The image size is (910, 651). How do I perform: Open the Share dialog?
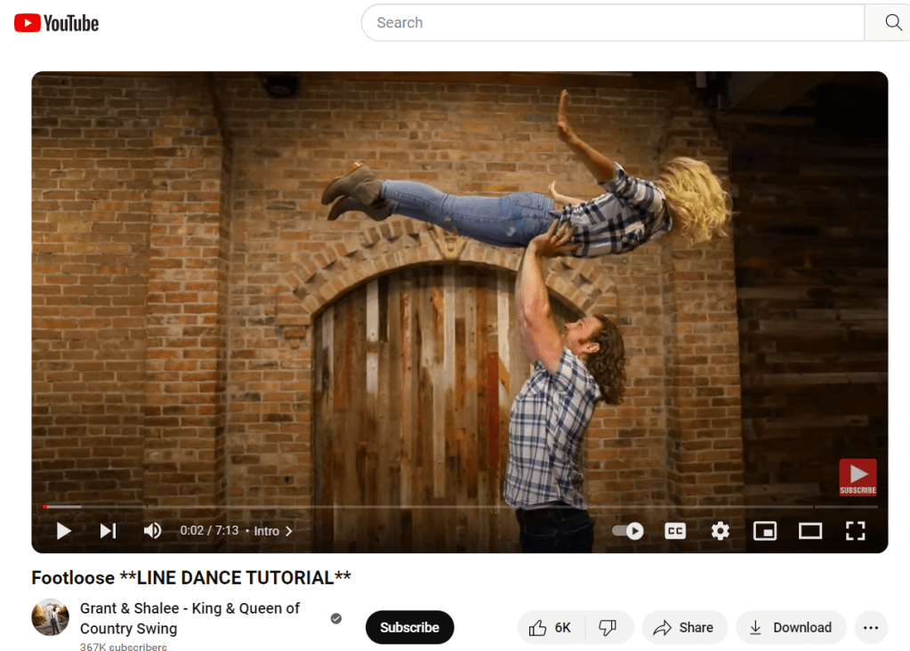click(683, 628)
